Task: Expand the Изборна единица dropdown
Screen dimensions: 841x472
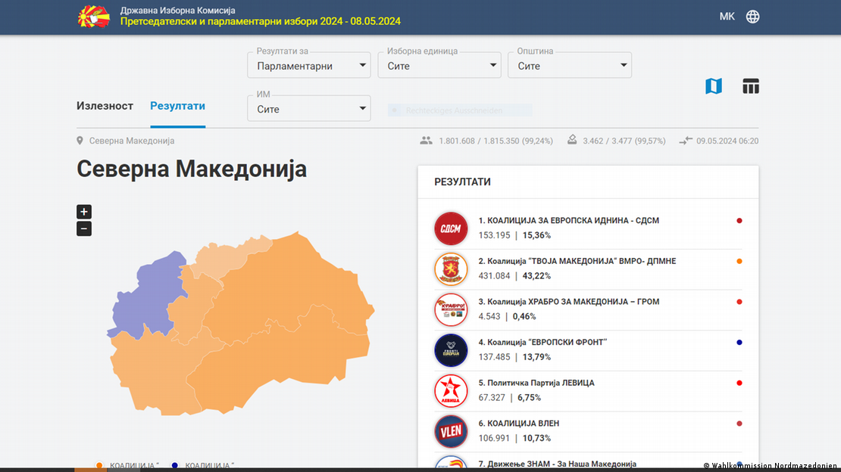Action: [x=439, y=66]
